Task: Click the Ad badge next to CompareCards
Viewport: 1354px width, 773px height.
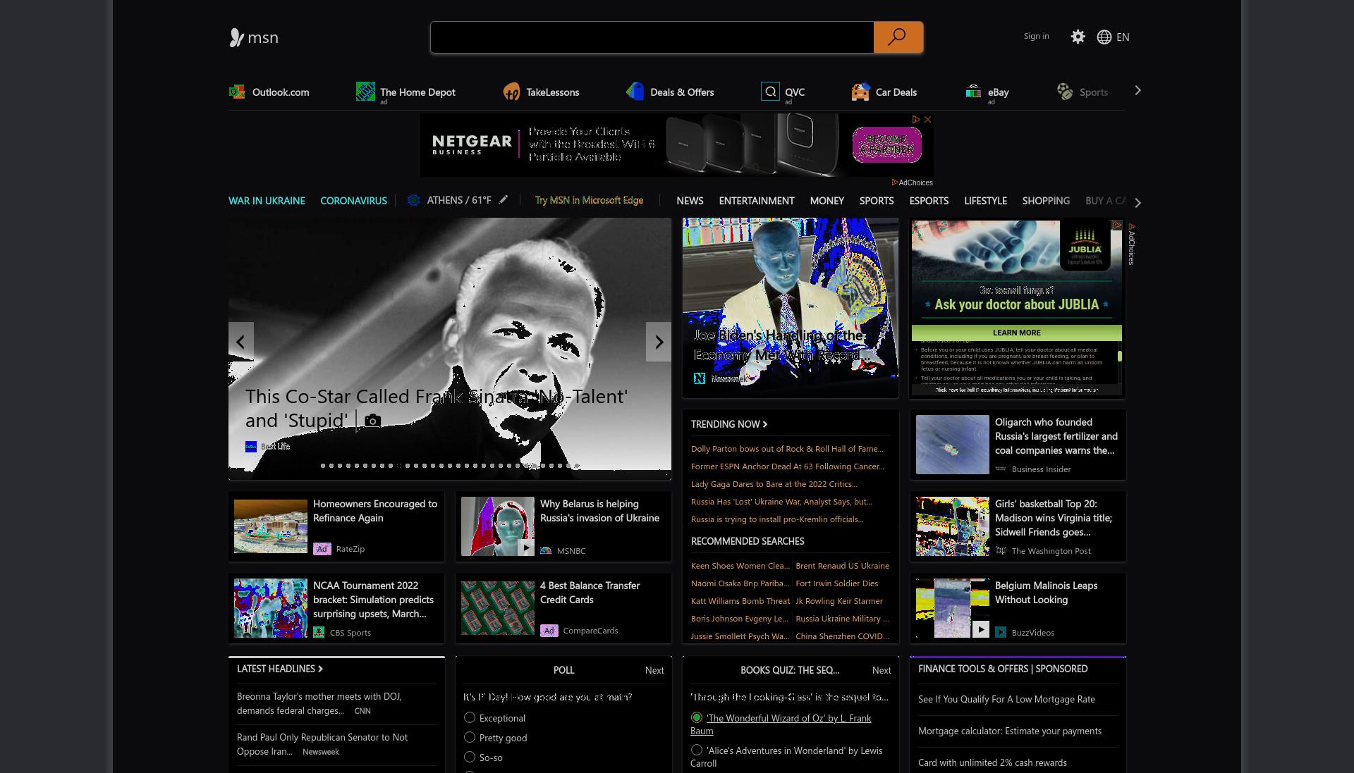Action: coord(549,630)
